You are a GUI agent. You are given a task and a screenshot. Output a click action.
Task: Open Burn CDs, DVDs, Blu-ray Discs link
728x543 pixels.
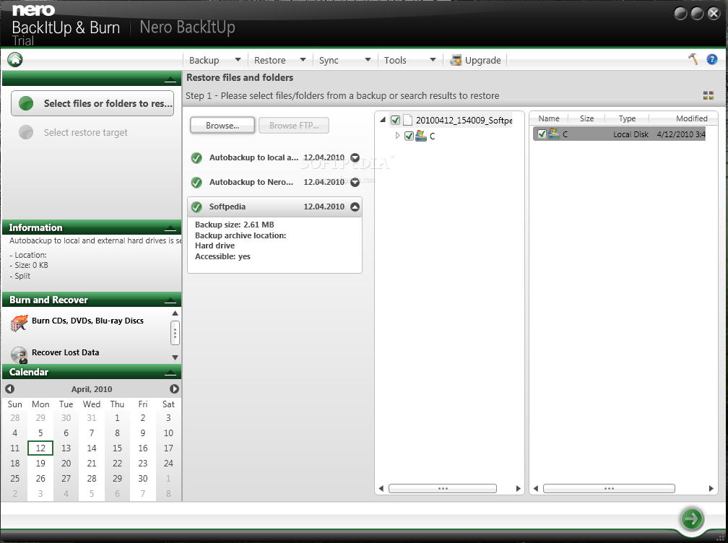tap(88, 321)
